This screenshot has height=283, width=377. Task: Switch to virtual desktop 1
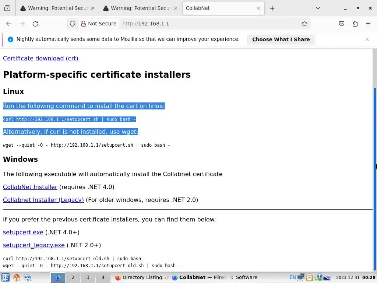(x=58, y=277)
